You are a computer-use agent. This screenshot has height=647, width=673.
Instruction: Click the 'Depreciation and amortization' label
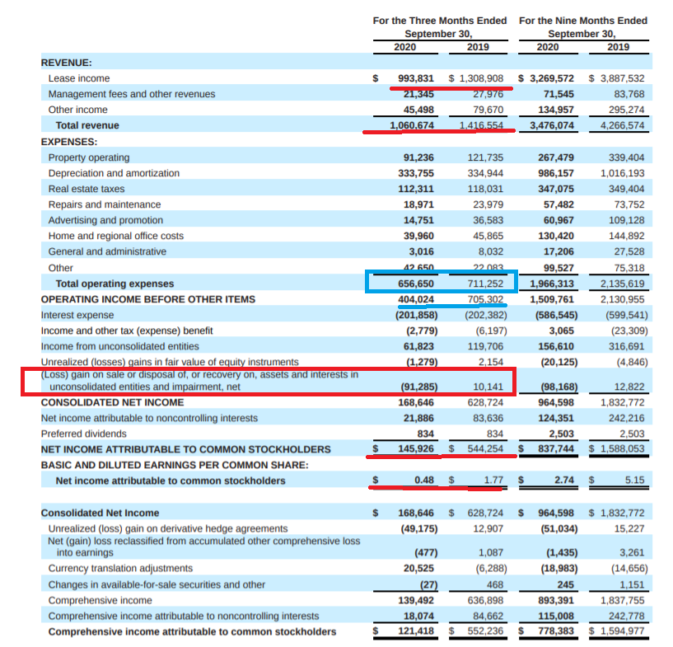pyautogui.click(x=114, y=173)
